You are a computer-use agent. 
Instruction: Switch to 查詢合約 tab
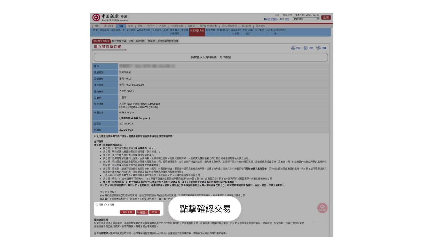(141, 41)
